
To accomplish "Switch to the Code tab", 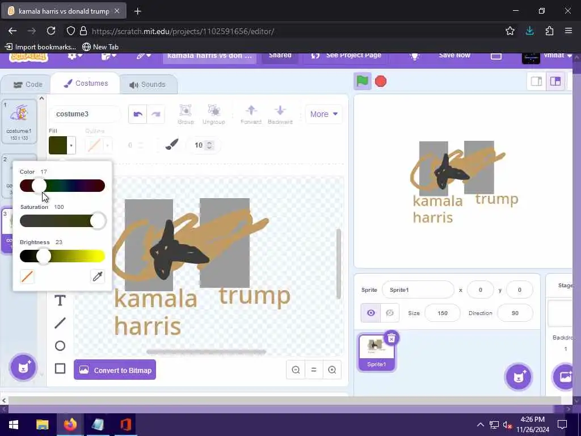I will pos(28,85).
